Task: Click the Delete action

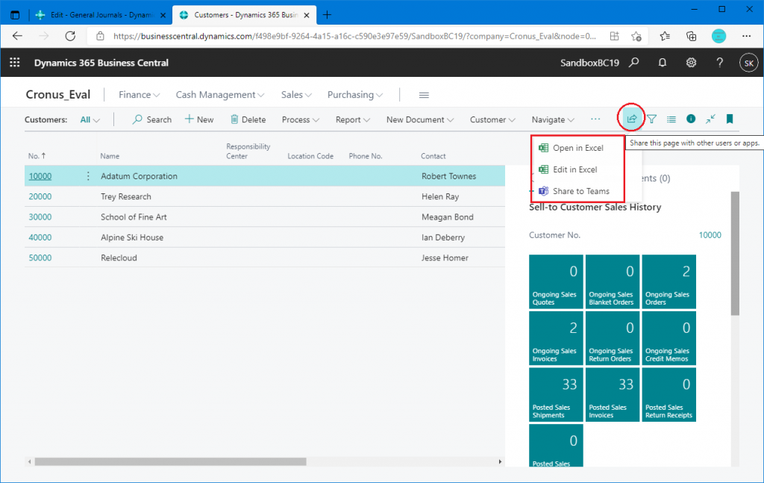Action: pyautogui.click(x=248, y=119)
